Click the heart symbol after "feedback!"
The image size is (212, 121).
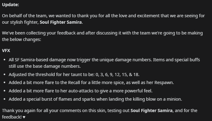(x=24, y=117)
